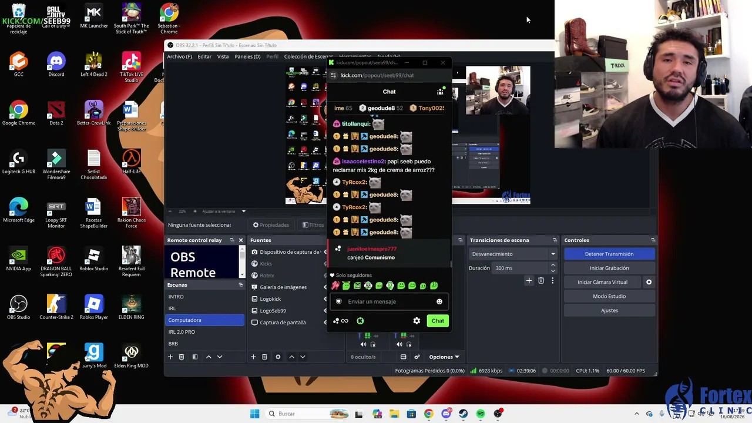Image resolution: width=752 pixels, height=423 pixels.
Task: Open Vista menu in OBS
Action: point(223,56)
